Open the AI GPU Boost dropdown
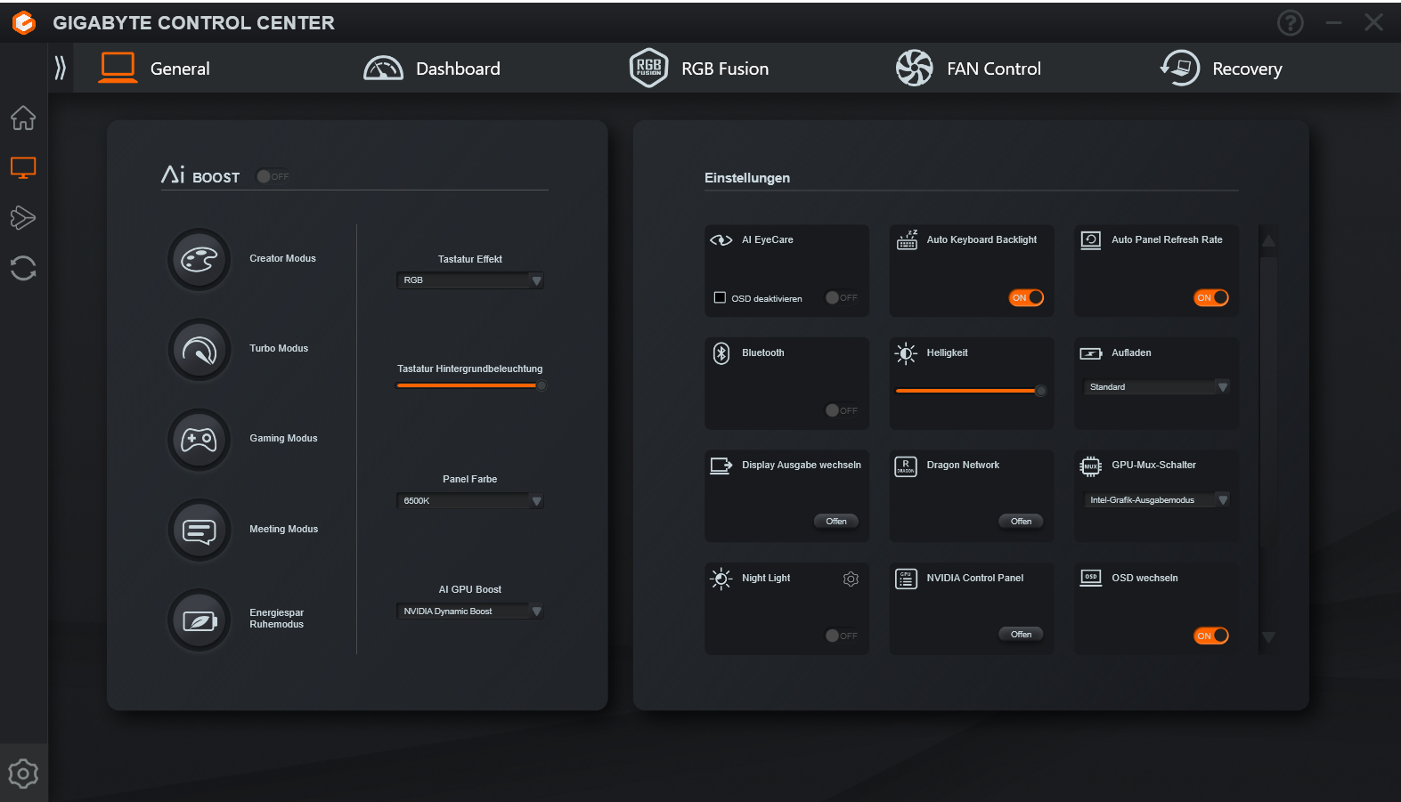Viewport: 1401px width, 802px height. tap(469, 612)
